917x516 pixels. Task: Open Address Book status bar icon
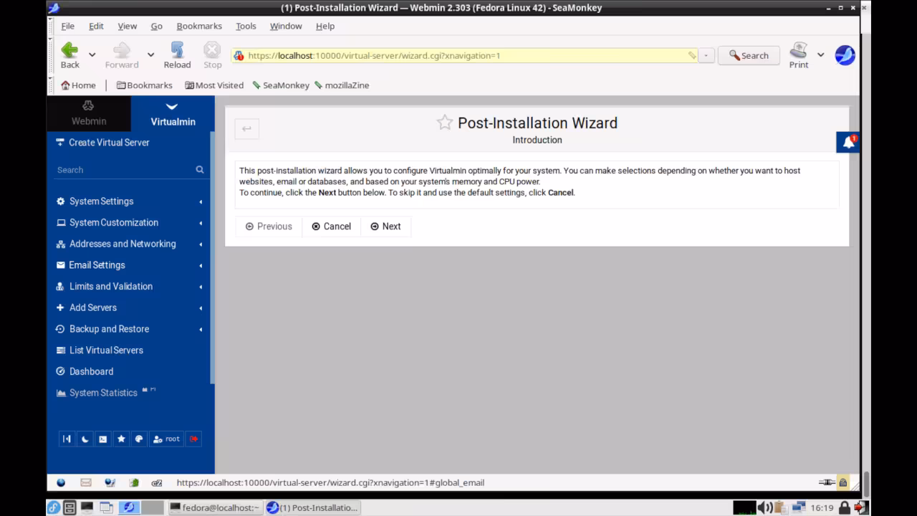click(134, 483)
